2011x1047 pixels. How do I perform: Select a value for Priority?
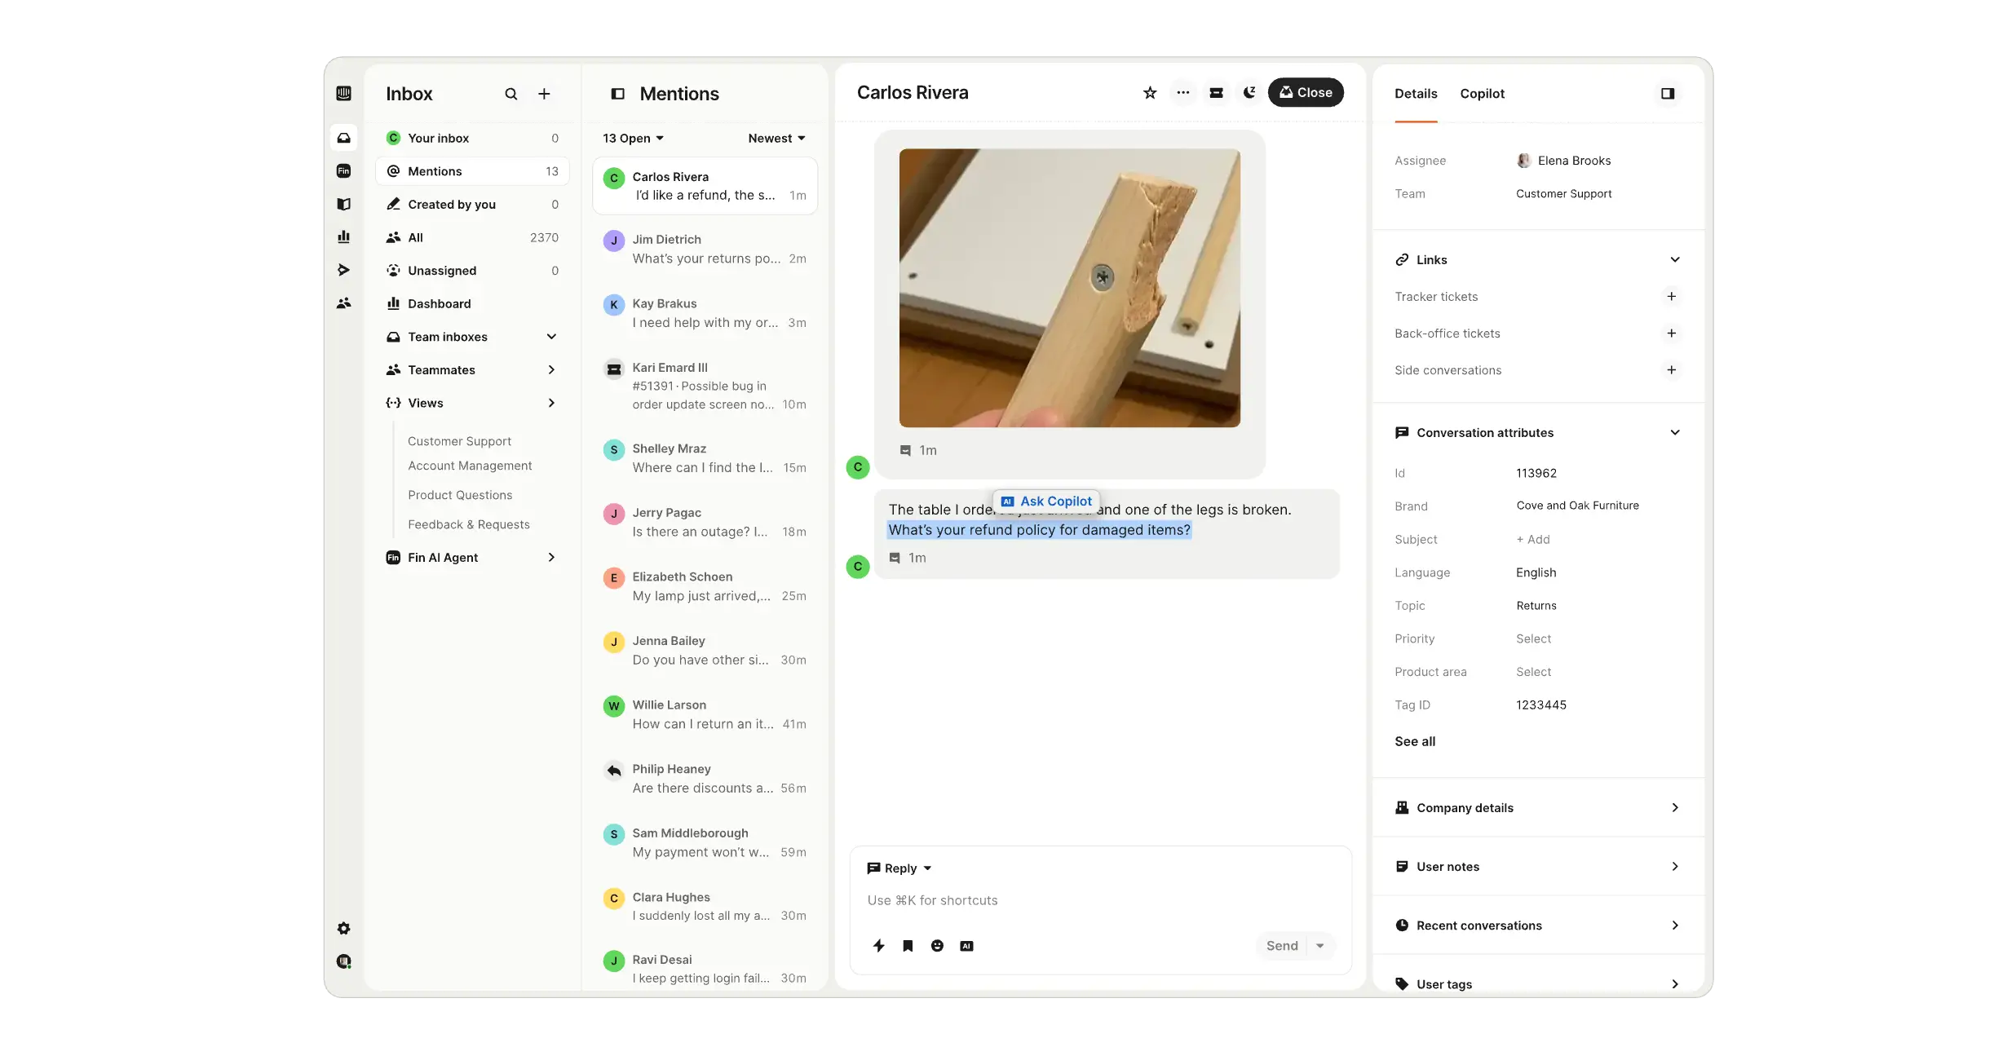pyautogui.click(x=1533, y=638)
